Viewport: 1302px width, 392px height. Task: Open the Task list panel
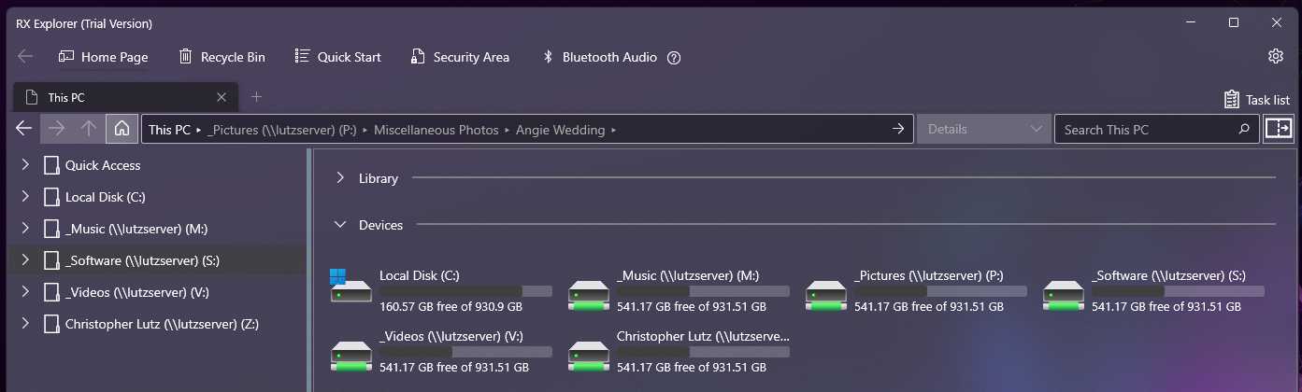click(x=1257, y=99)
